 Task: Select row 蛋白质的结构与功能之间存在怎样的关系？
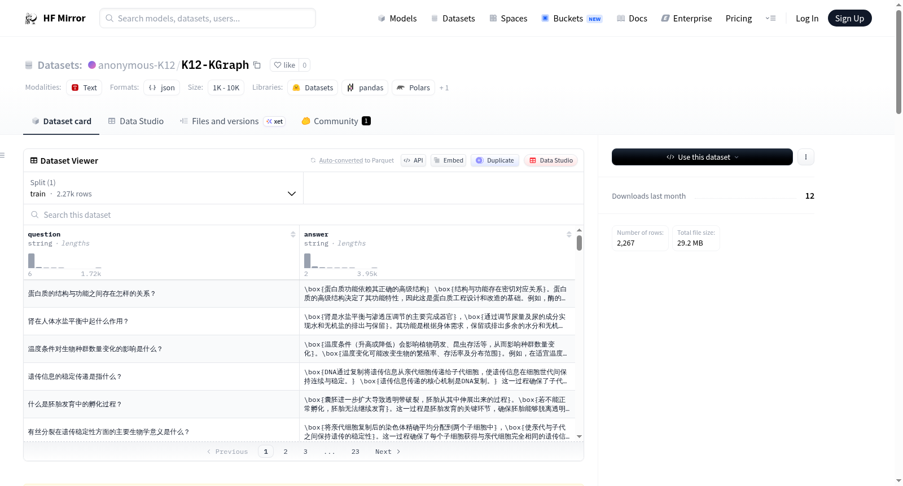pos(299,294)
